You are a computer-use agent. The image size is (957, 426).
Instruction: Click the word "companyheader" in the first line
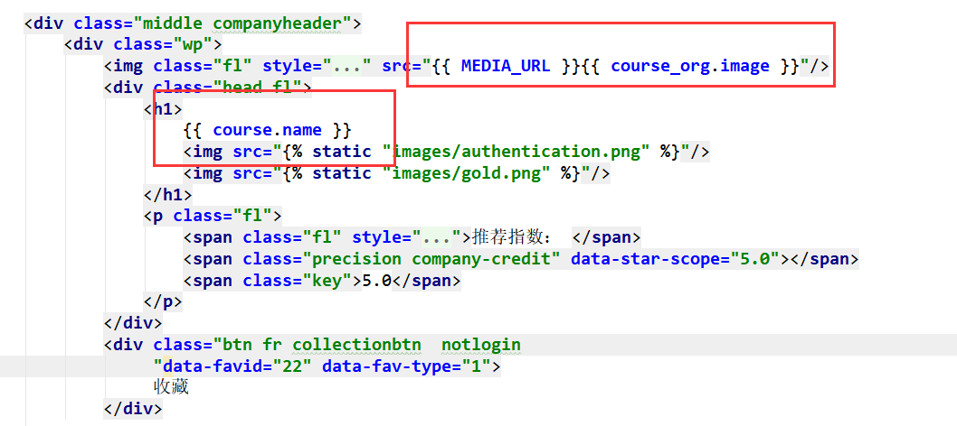click(x=277, y=23)
